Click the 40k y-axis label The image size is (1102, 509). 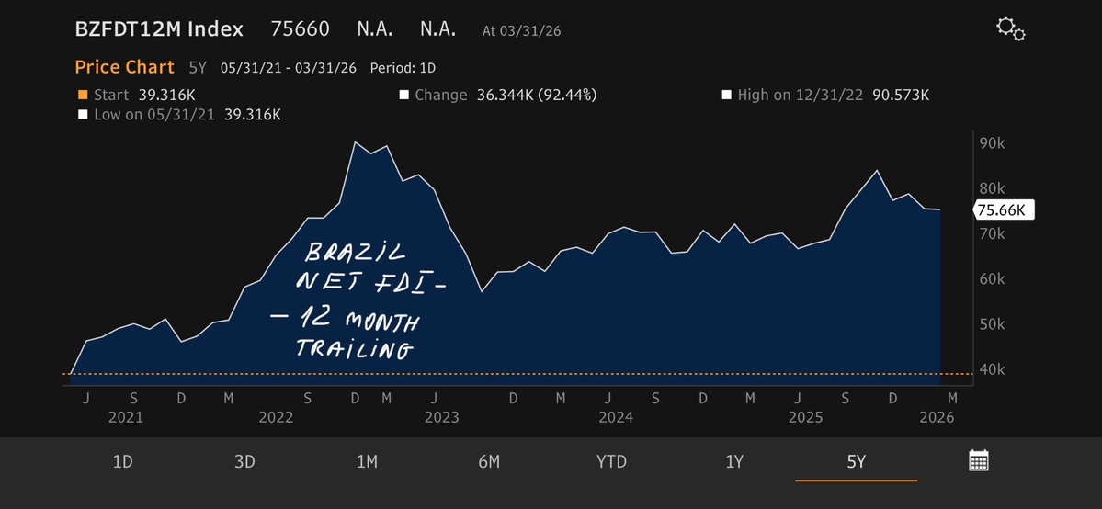tap(993, 369)
